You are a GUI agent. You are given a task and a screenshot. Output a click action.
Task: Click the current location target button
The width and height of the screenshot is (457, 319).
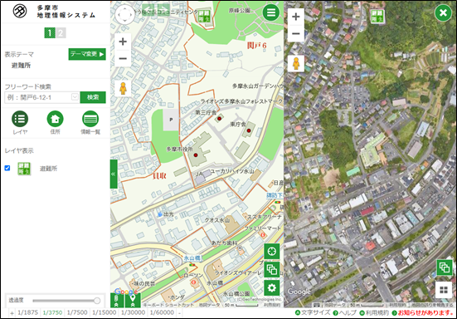[x=272, y=251]
